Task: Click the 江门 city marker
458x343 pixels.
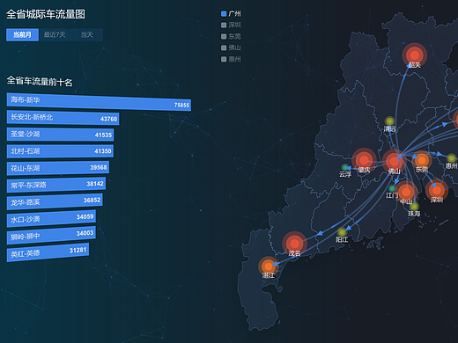Action: click(x=392, y=188)
